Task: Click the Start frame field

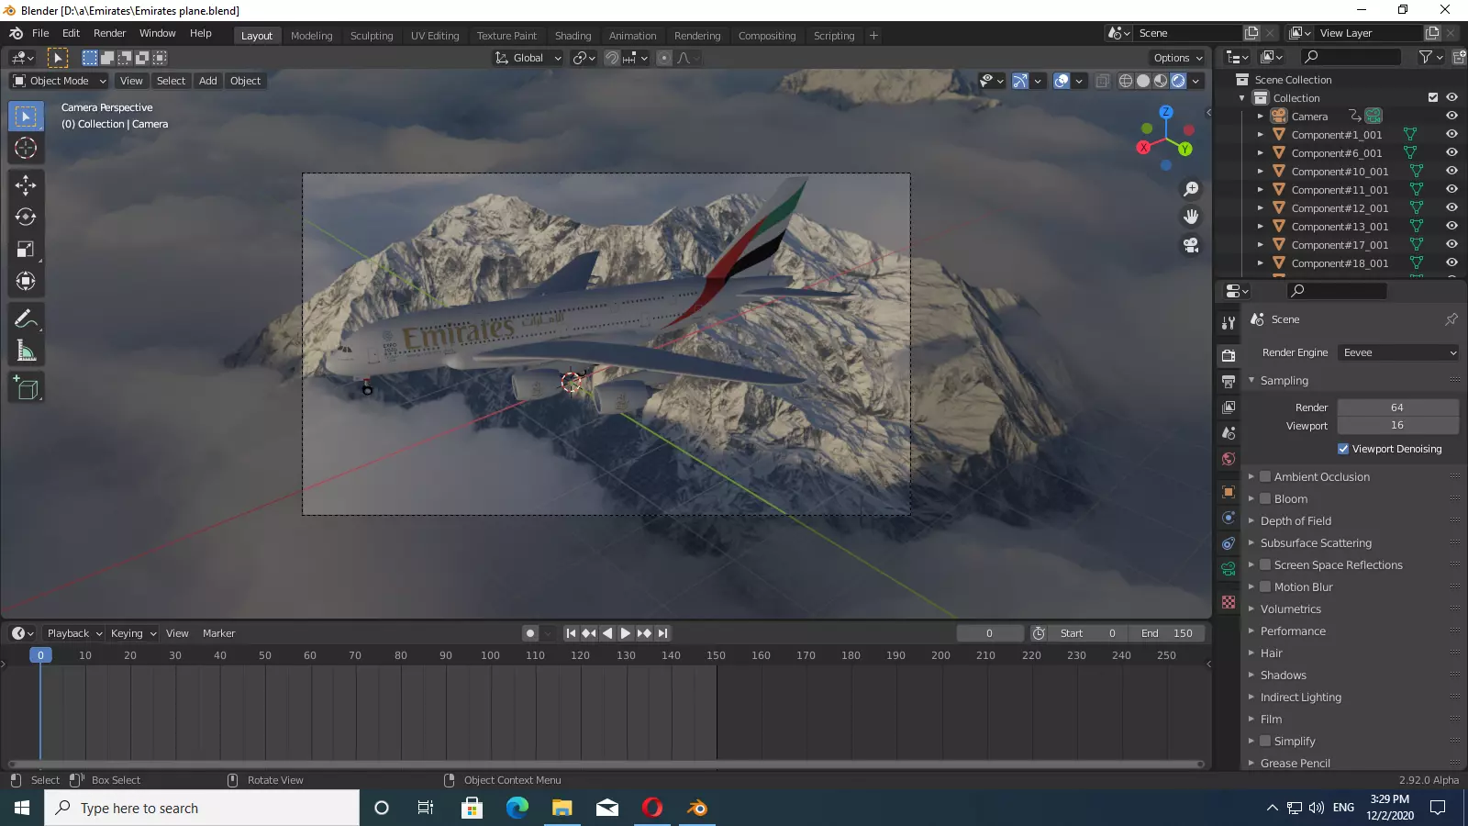Action: tap(1088, 633)
